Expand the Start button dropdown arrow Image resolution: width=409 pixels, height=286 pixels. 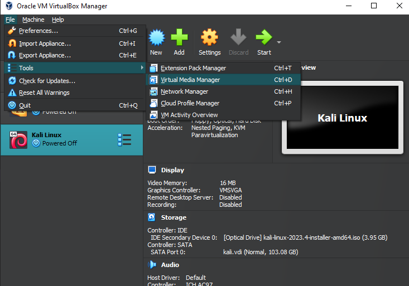(x=278, y=42)
